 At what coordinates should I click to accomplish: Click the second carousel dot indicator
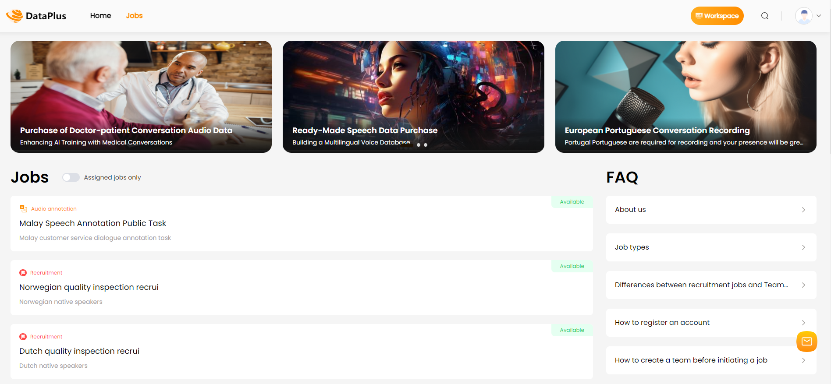point(426,145)
